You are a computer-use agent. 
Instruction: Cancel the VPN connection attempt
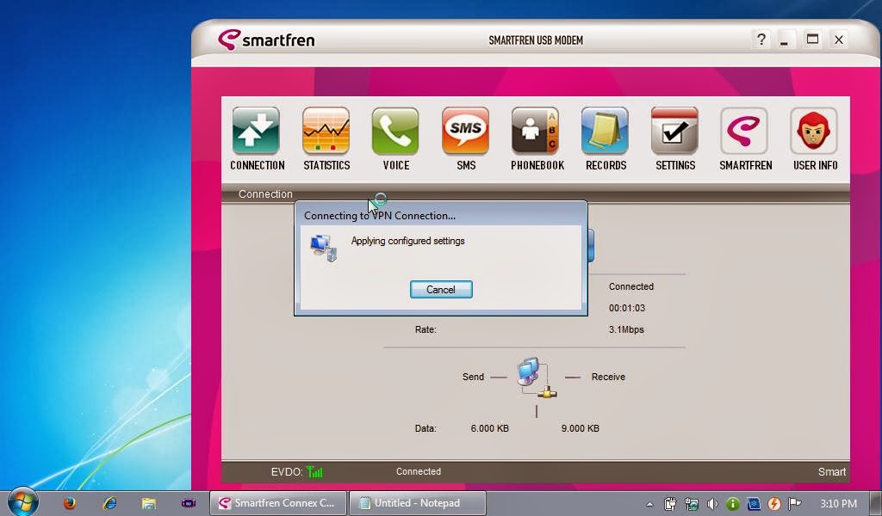[441, 289]
